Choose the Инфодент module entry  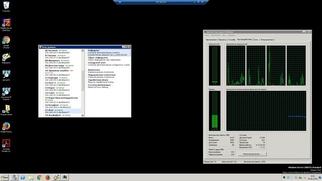pyautogui.click(x=109, y=52)
